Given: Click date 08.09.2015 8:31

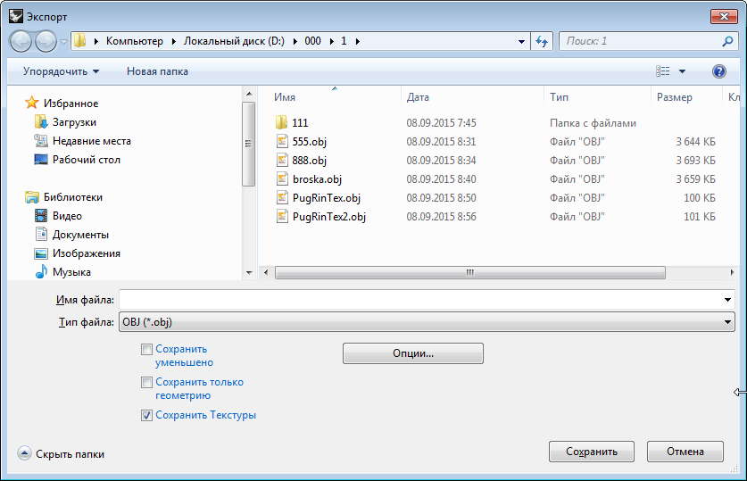Looking at the screenshot, I should pos(441,141).
